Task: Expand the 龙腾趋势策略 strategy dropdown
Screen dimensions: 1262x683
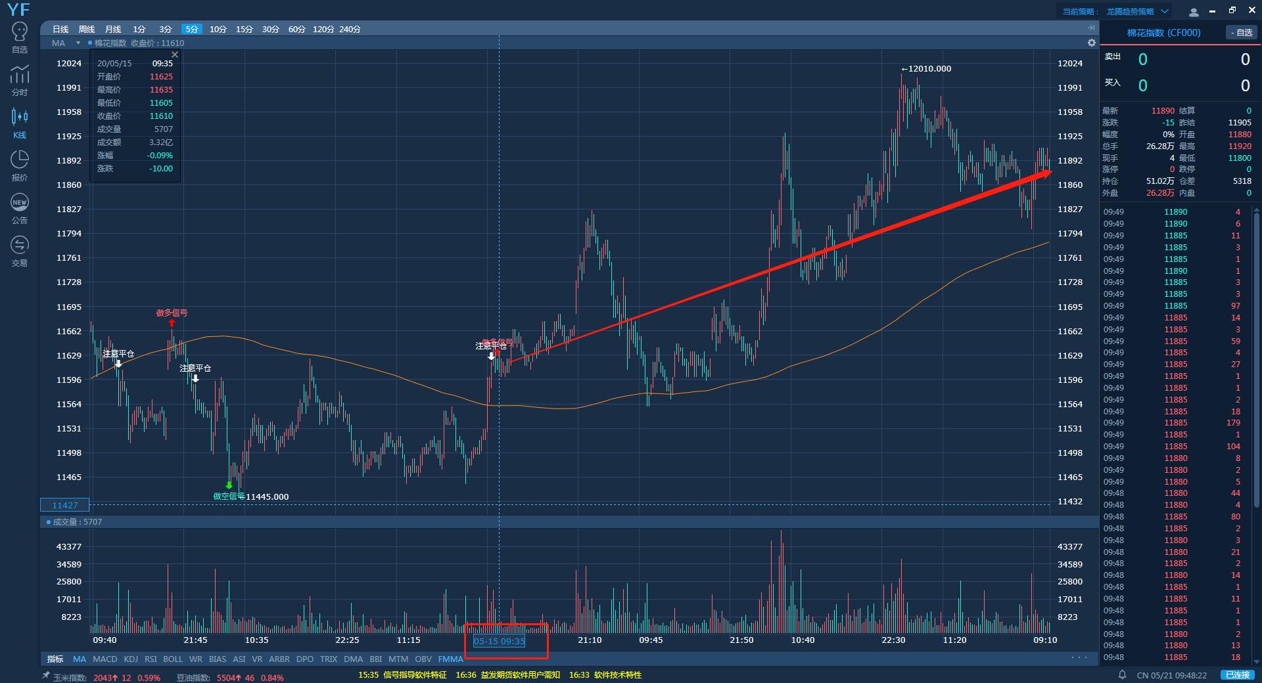Action: tap(1165, 11)
